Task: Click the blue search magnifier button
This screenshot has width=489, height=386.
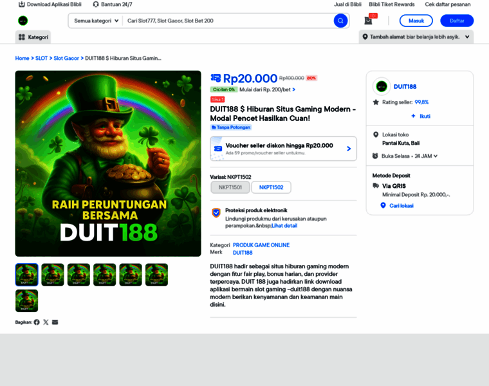Action: click(340, 21)
